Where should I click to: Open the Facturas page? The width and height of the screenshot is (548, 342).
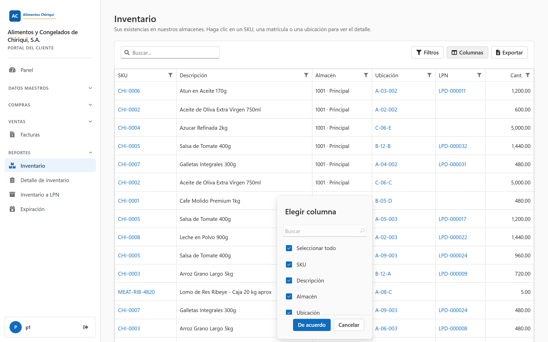[x=50, y=135]
